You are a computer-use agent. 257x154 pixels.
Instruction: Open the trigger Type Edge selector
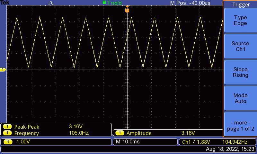[x=240, y=21]
